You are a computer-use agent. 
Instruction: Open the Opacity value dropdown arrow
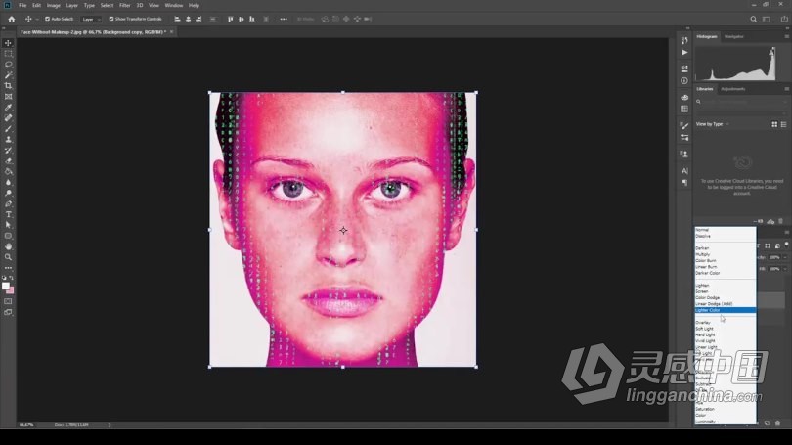[x=784, y=257]
